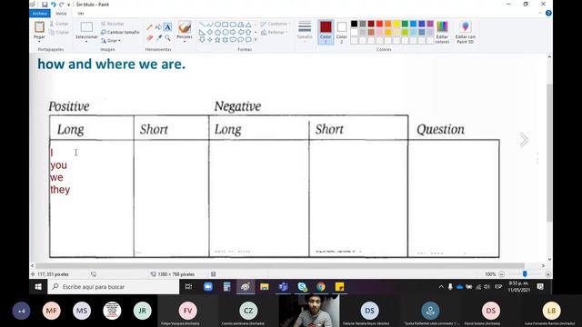
Task: Switch to the Ver tab
Action: [x=81, y=14]
